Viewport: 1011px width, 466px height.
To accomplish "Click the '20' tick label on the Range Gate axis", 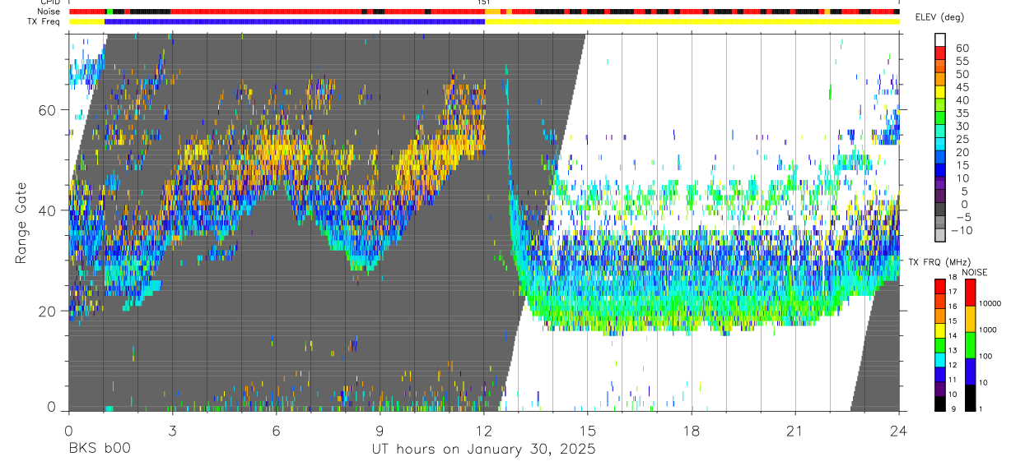I will pos(47,311).
